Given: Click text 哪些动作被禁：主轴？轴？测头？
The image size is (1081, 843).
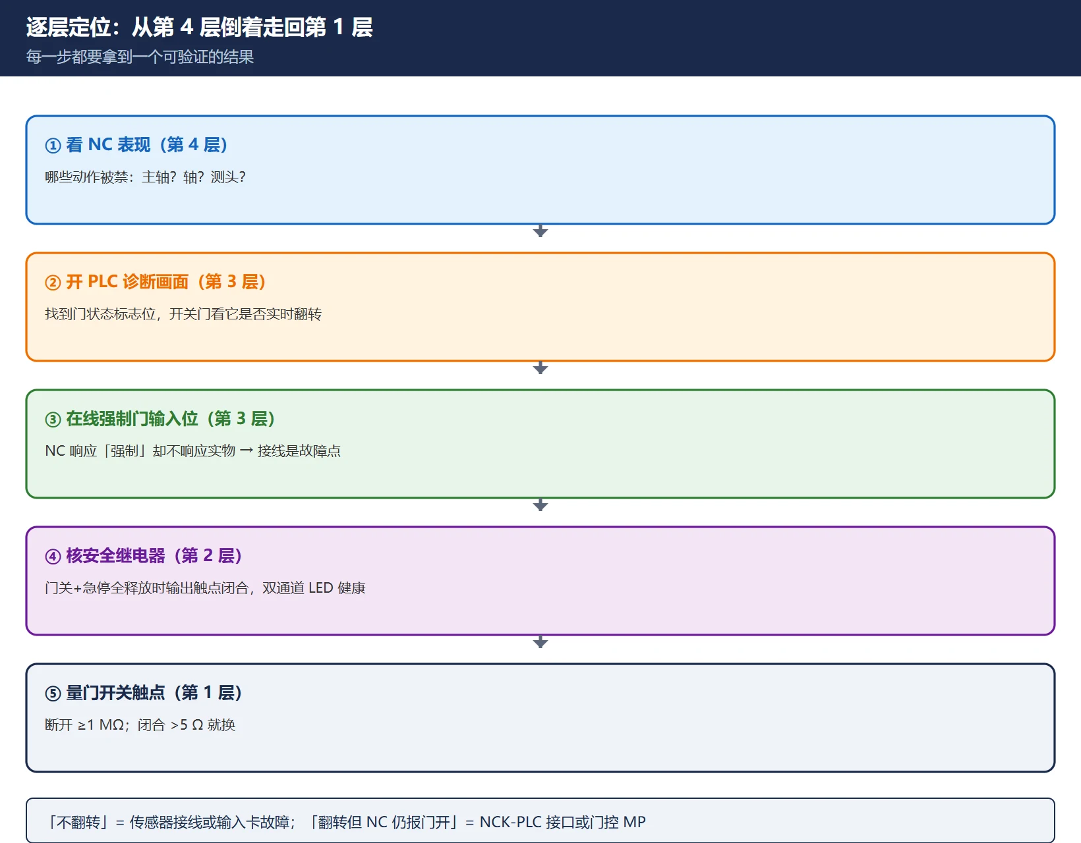Looking at the screenshot, I should click(146, 177).
